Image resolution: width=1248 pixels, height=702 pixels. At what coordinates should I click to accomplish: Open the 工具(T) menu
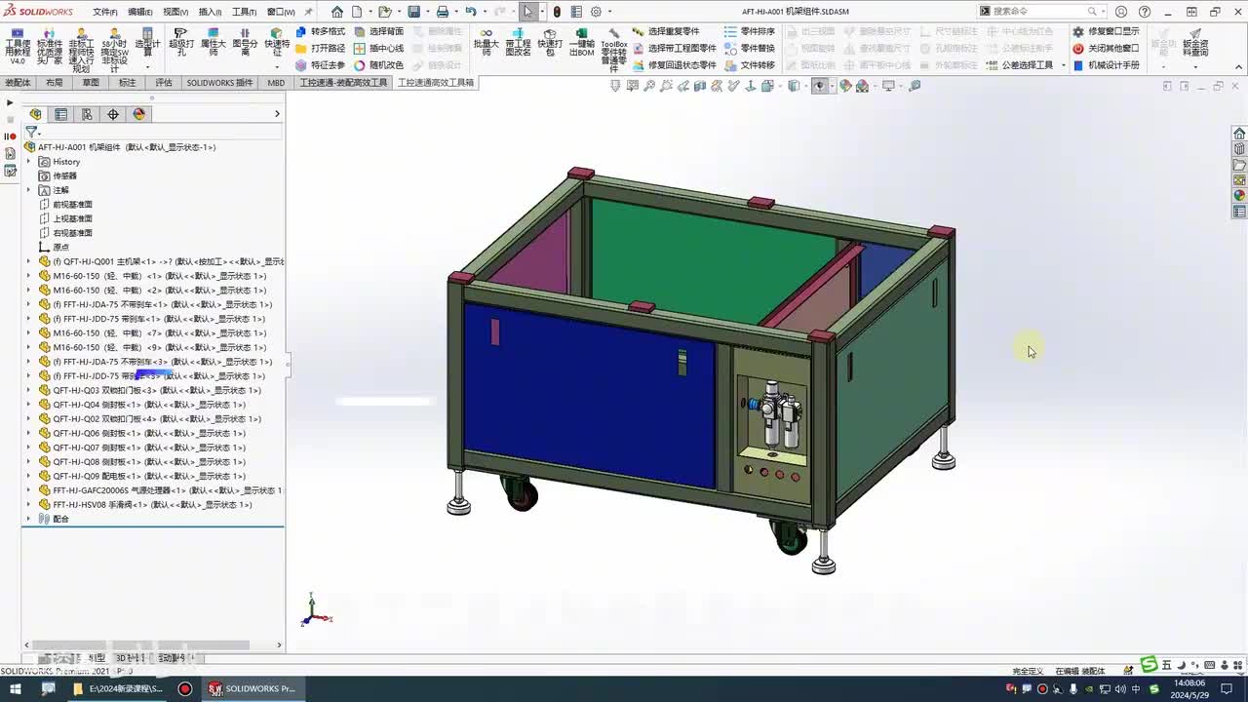pyautogui.click(x=244, y=12)
